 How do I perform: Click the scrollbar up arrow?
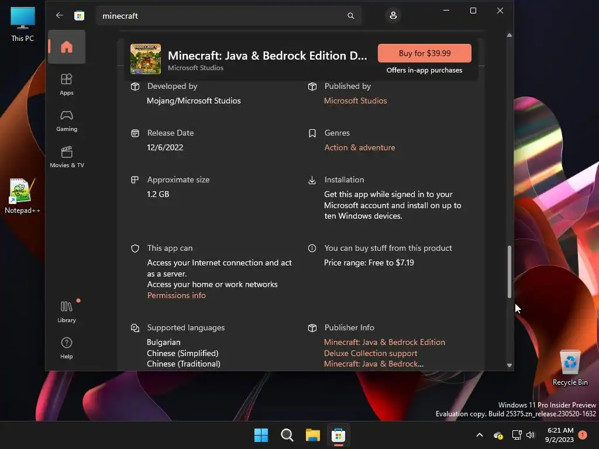[510, 35]
